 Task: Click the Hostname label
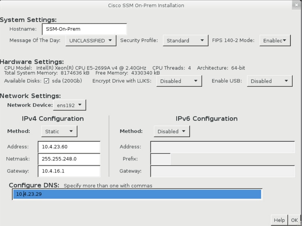23,29
